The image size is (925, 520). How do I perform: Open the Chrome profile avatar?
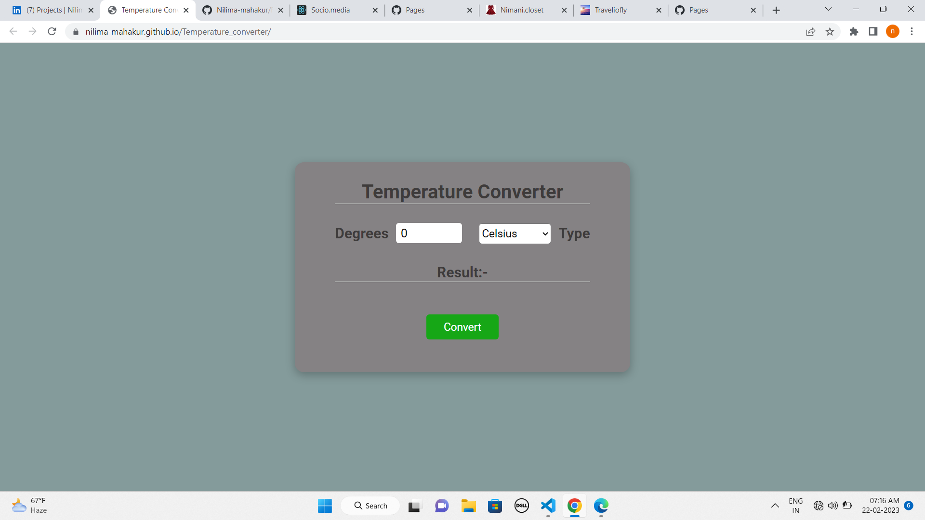[892, 32]
